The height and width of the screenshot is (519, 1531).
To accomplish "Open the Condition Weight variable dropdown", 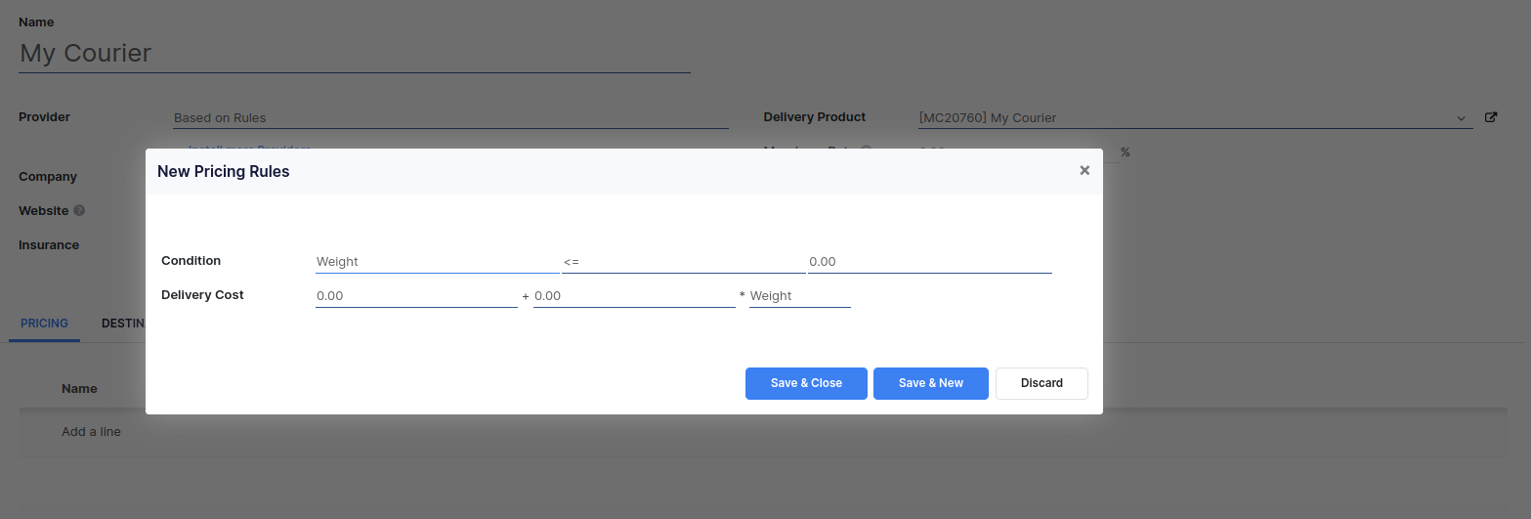I will point(437,262).
